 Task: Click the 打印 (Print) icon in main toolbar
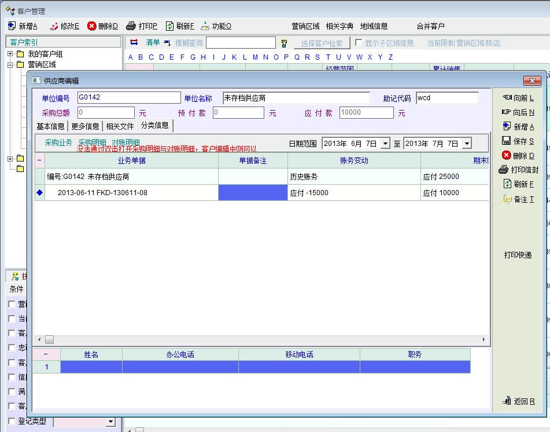(x=131, y=26)
